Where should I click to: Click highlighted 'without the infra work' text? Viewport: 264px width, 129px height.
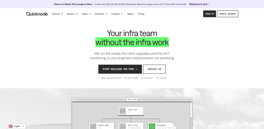pyautogui.click(x=132, y=42)
